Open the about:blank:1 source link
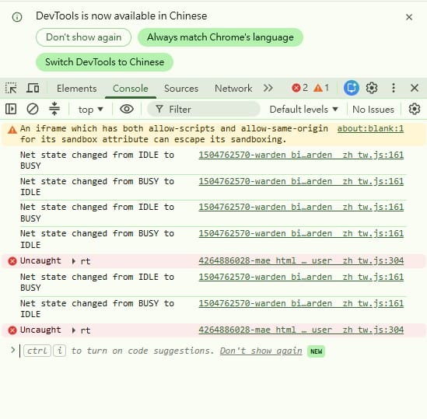Image resolution: width=427 pixels, height=419 pixels. (x=370, y=128)
